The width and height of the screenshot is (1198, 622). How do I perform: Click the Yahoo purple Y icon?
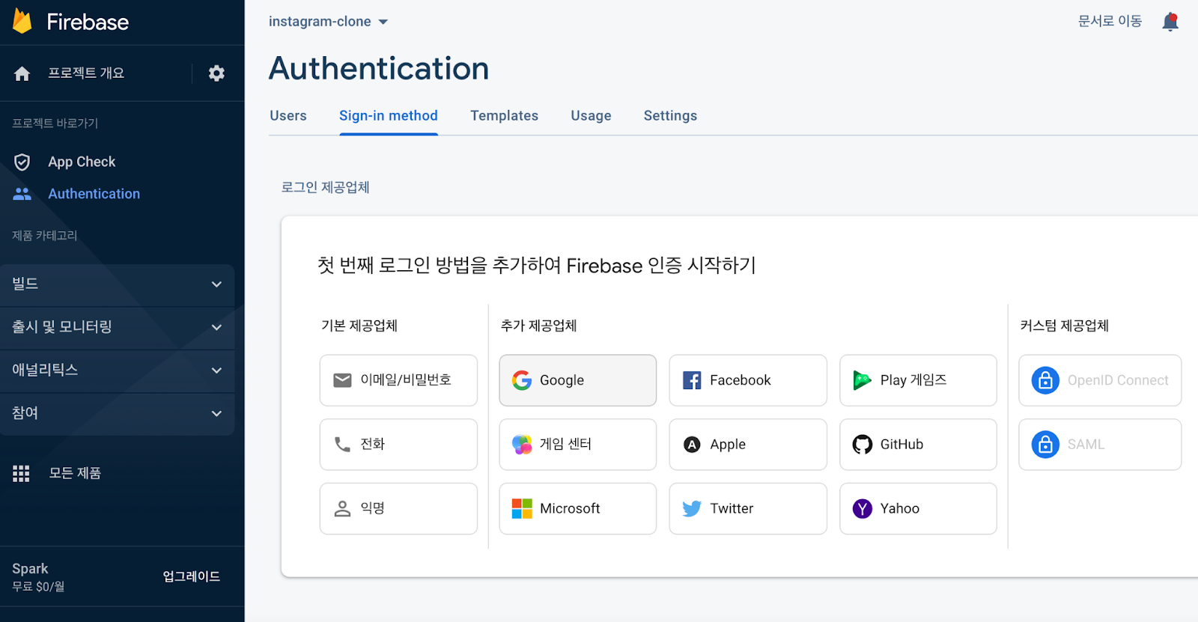[x=863, y=509]
